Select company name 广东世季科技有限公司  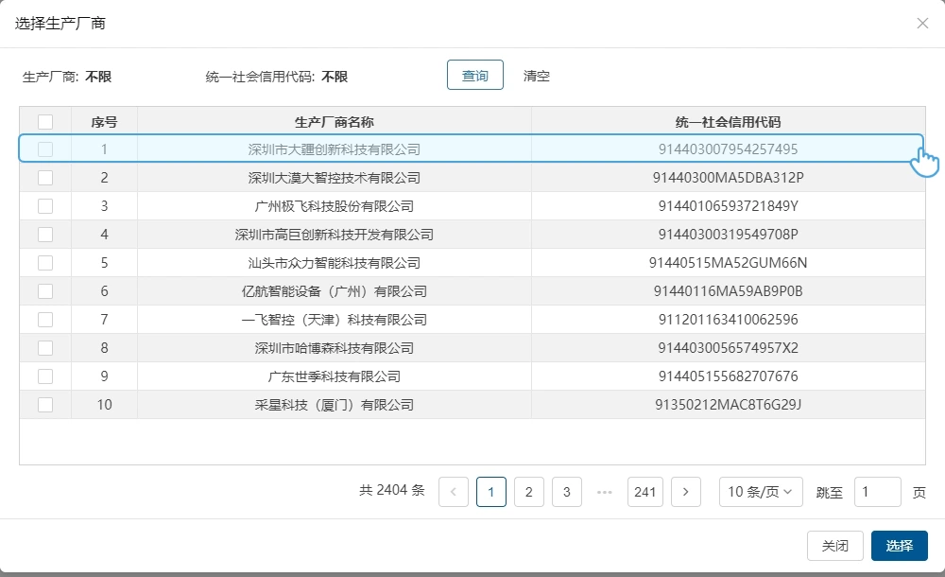click(x=335, y=376)
